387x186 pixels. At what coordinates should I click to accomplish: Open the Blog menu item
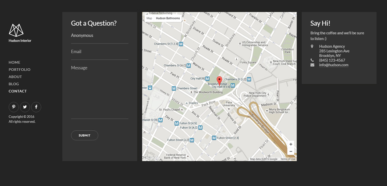pos(14,84)
